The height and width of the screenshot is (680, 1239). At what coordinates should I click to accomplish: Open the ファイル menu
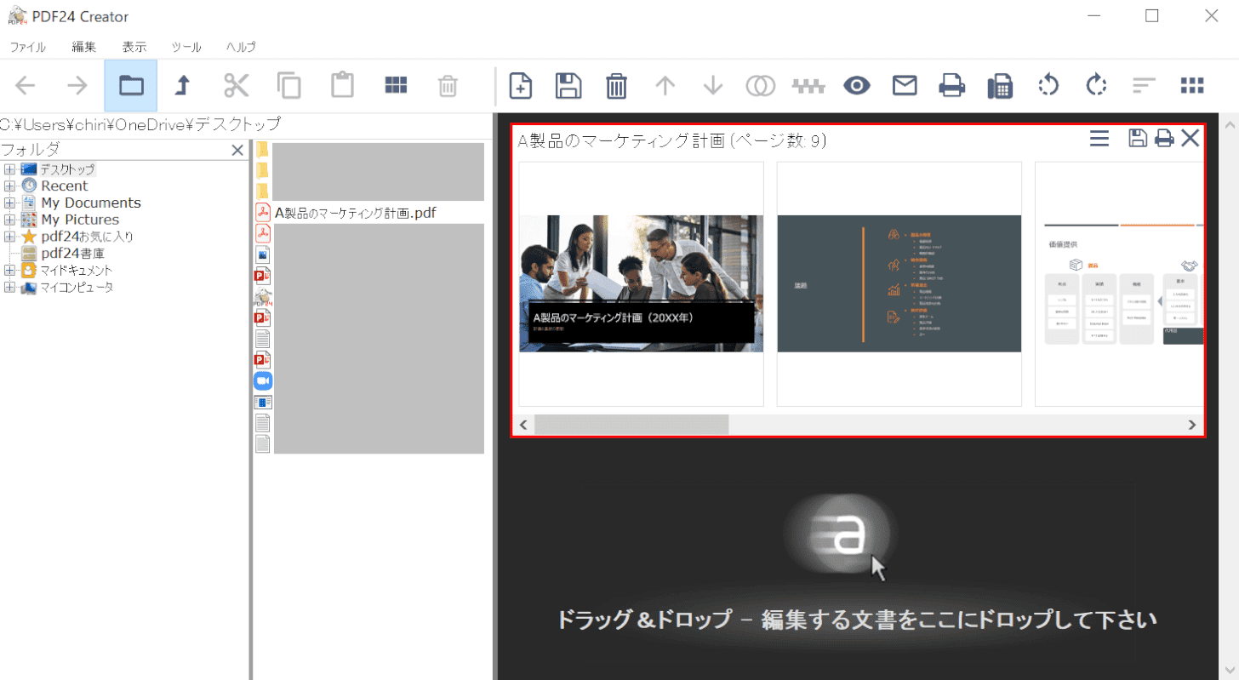click(x=27, y=47)
